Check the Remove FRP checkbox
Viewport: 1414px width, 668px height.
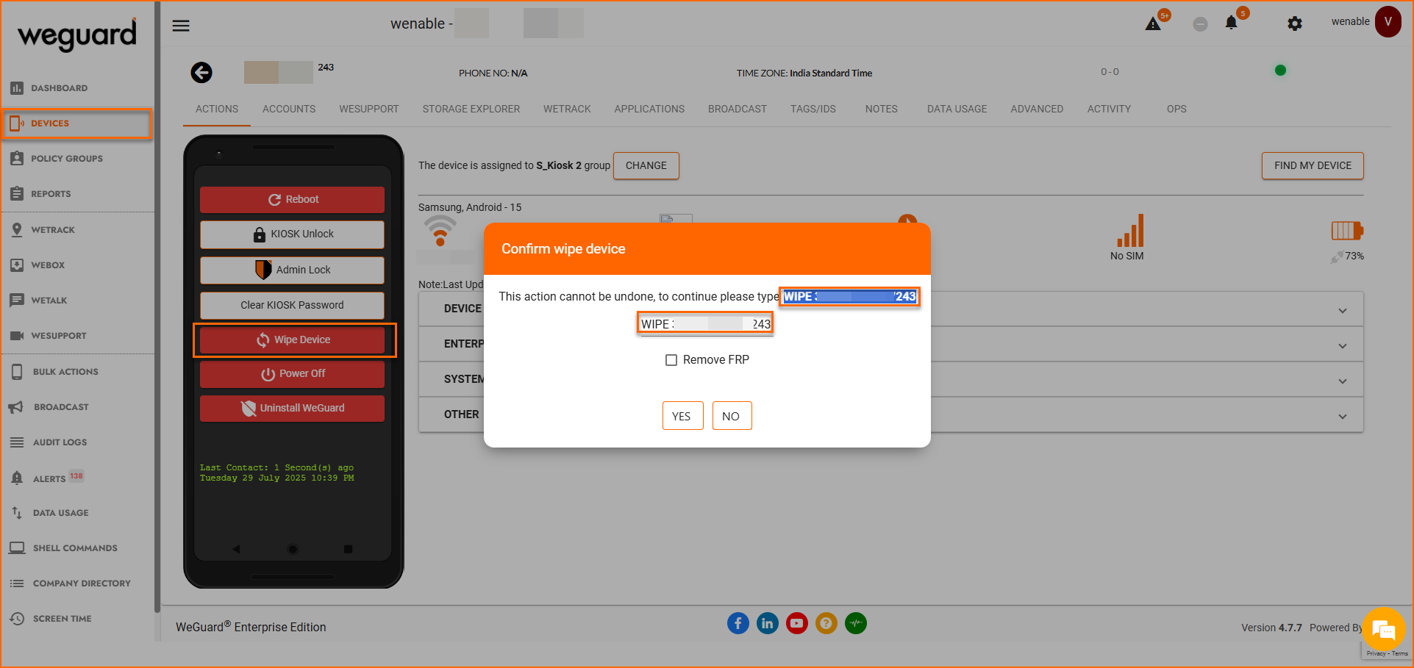671,360
